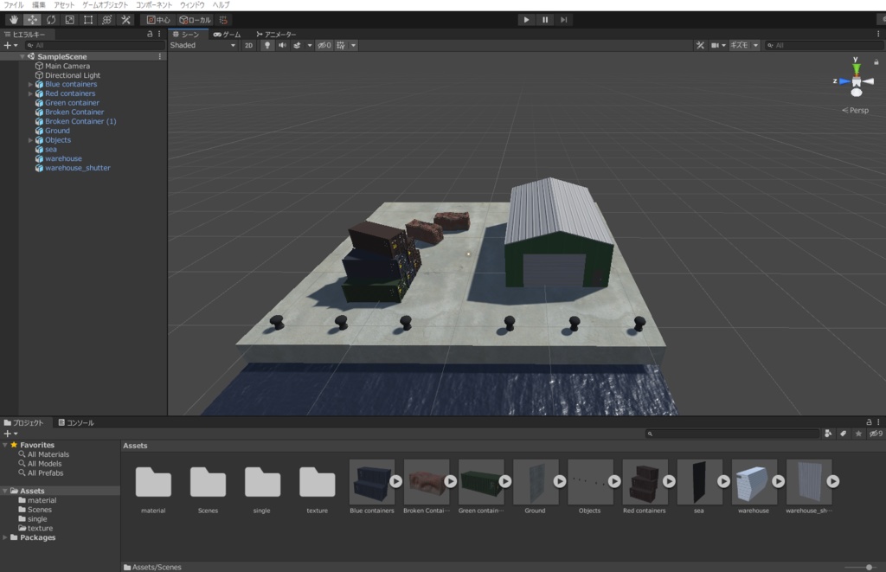Click the Project panel search field
The width and height of the screenshot is (886, 572).
point(732,434)
